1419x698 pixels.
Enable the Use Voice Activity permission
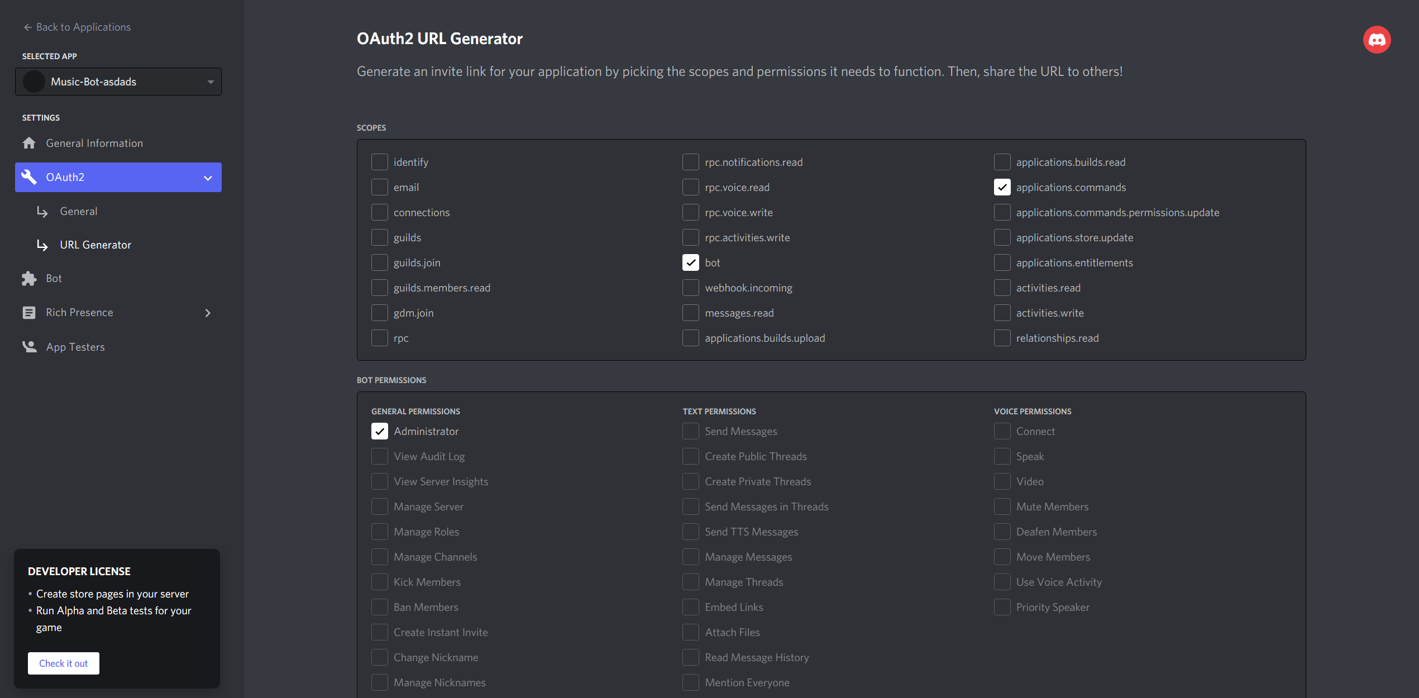[x=1002, y=581]
